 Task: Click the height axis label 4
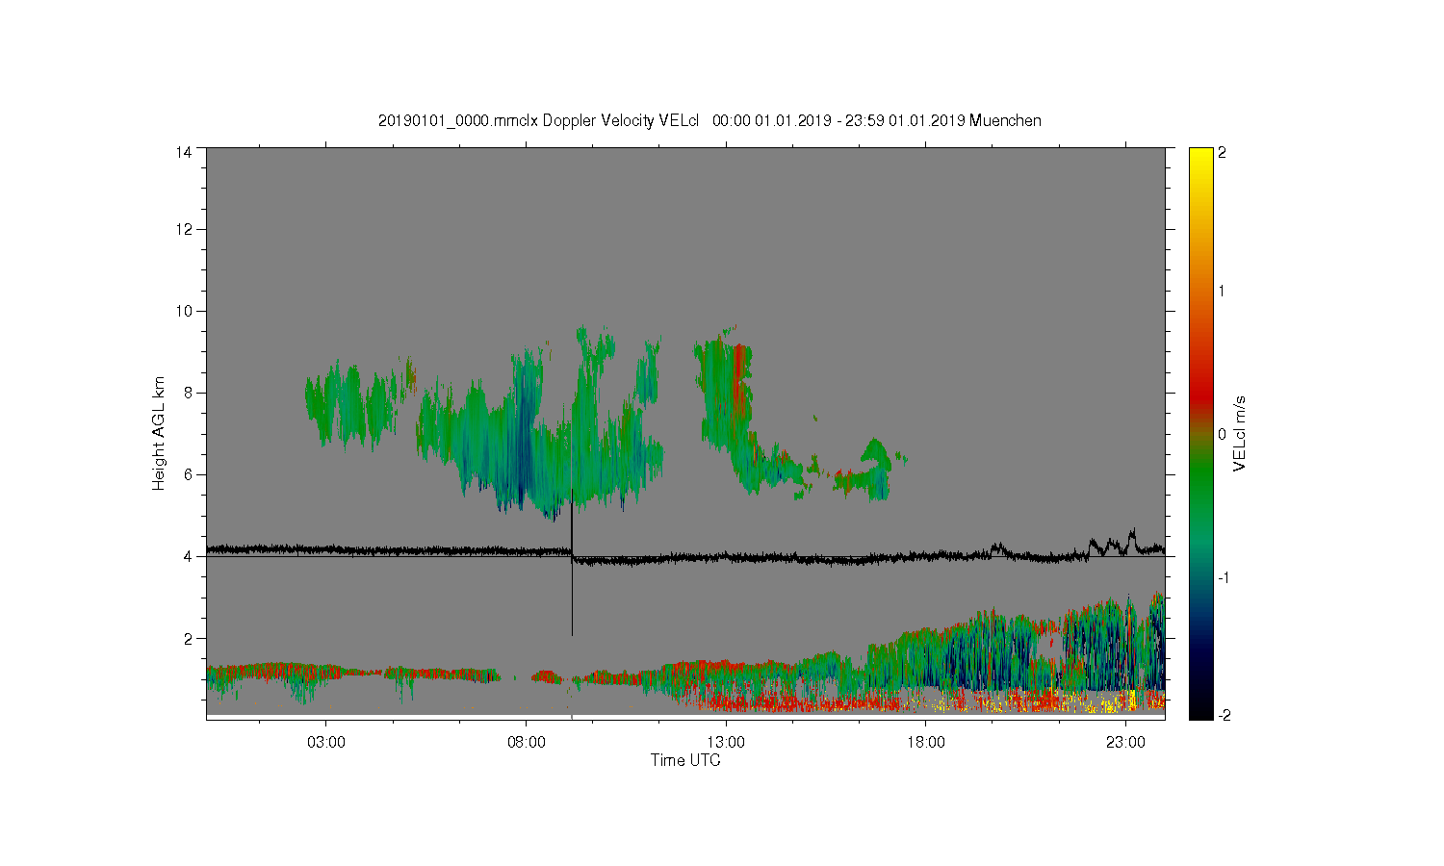coord(188,556)
